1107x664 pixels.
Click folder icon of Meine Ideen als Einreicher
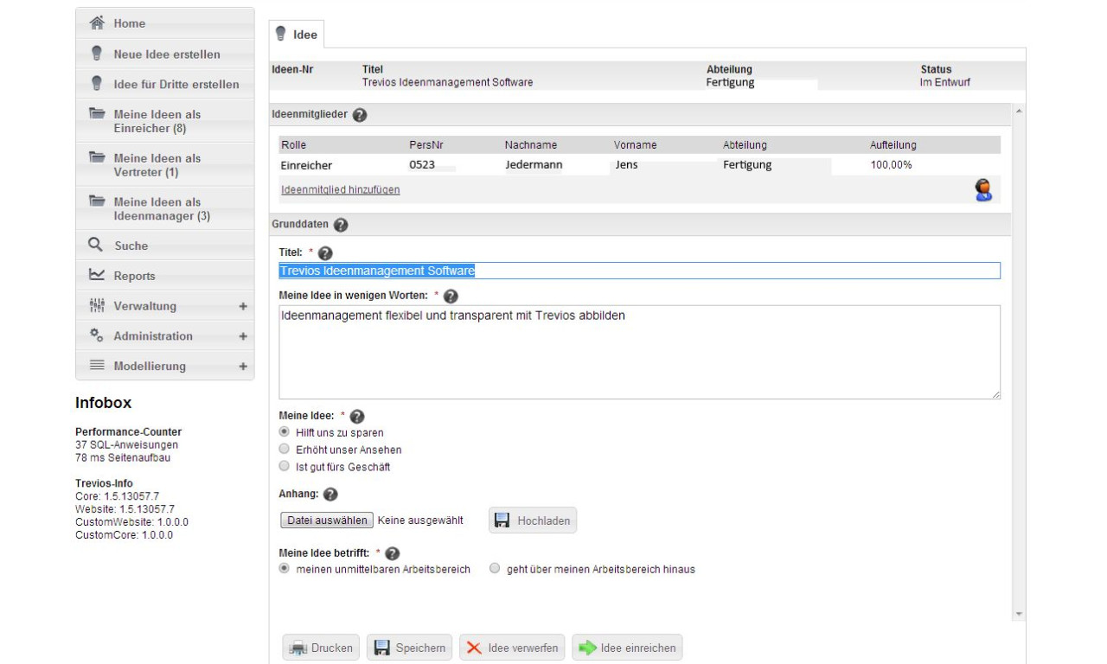[x=97, y=113]
